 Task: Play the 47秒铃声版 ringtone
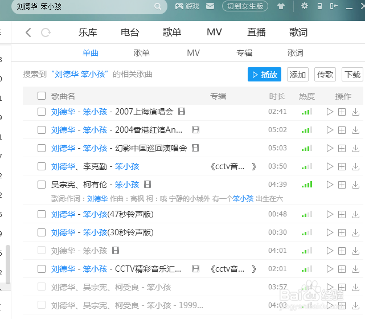coord(330,214)
